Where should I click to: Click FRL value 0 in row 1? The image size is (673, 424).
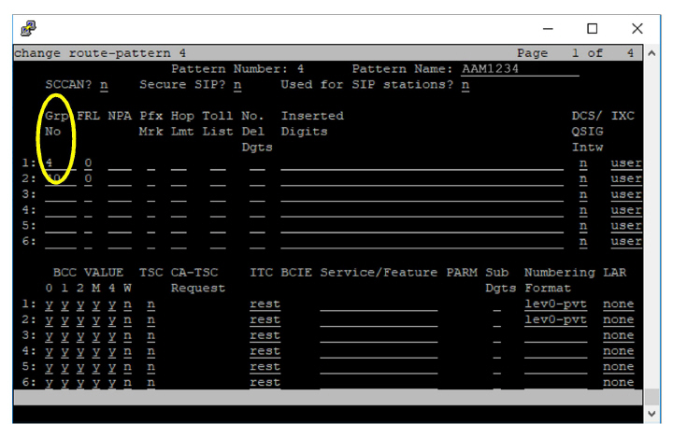tap(88, 163)
